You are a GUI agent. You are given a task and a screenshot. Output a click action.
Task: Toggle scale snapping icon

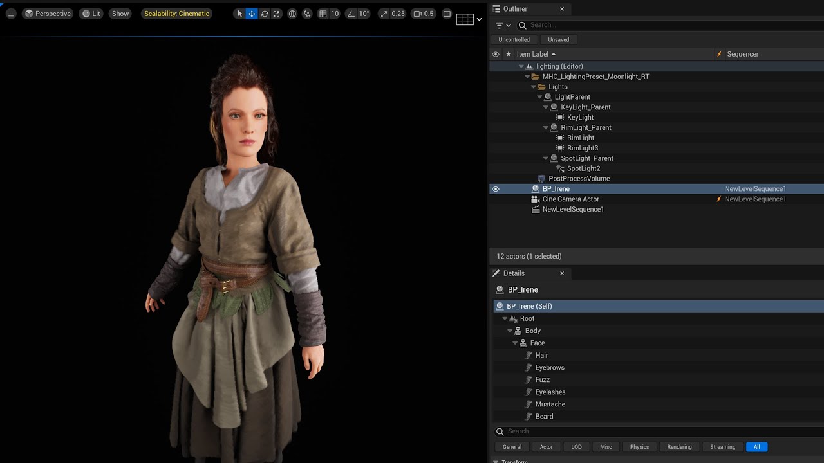[x=384, y=14]
